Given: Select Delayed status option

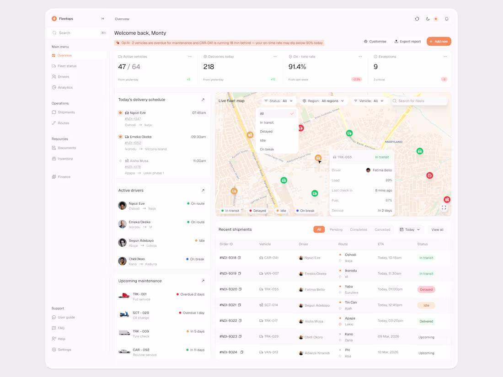Looking at the screenshot, I should coord(277,132).
